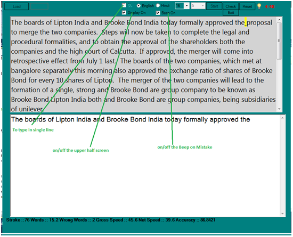Toggle the Display On checkbox

click(124, 12)
